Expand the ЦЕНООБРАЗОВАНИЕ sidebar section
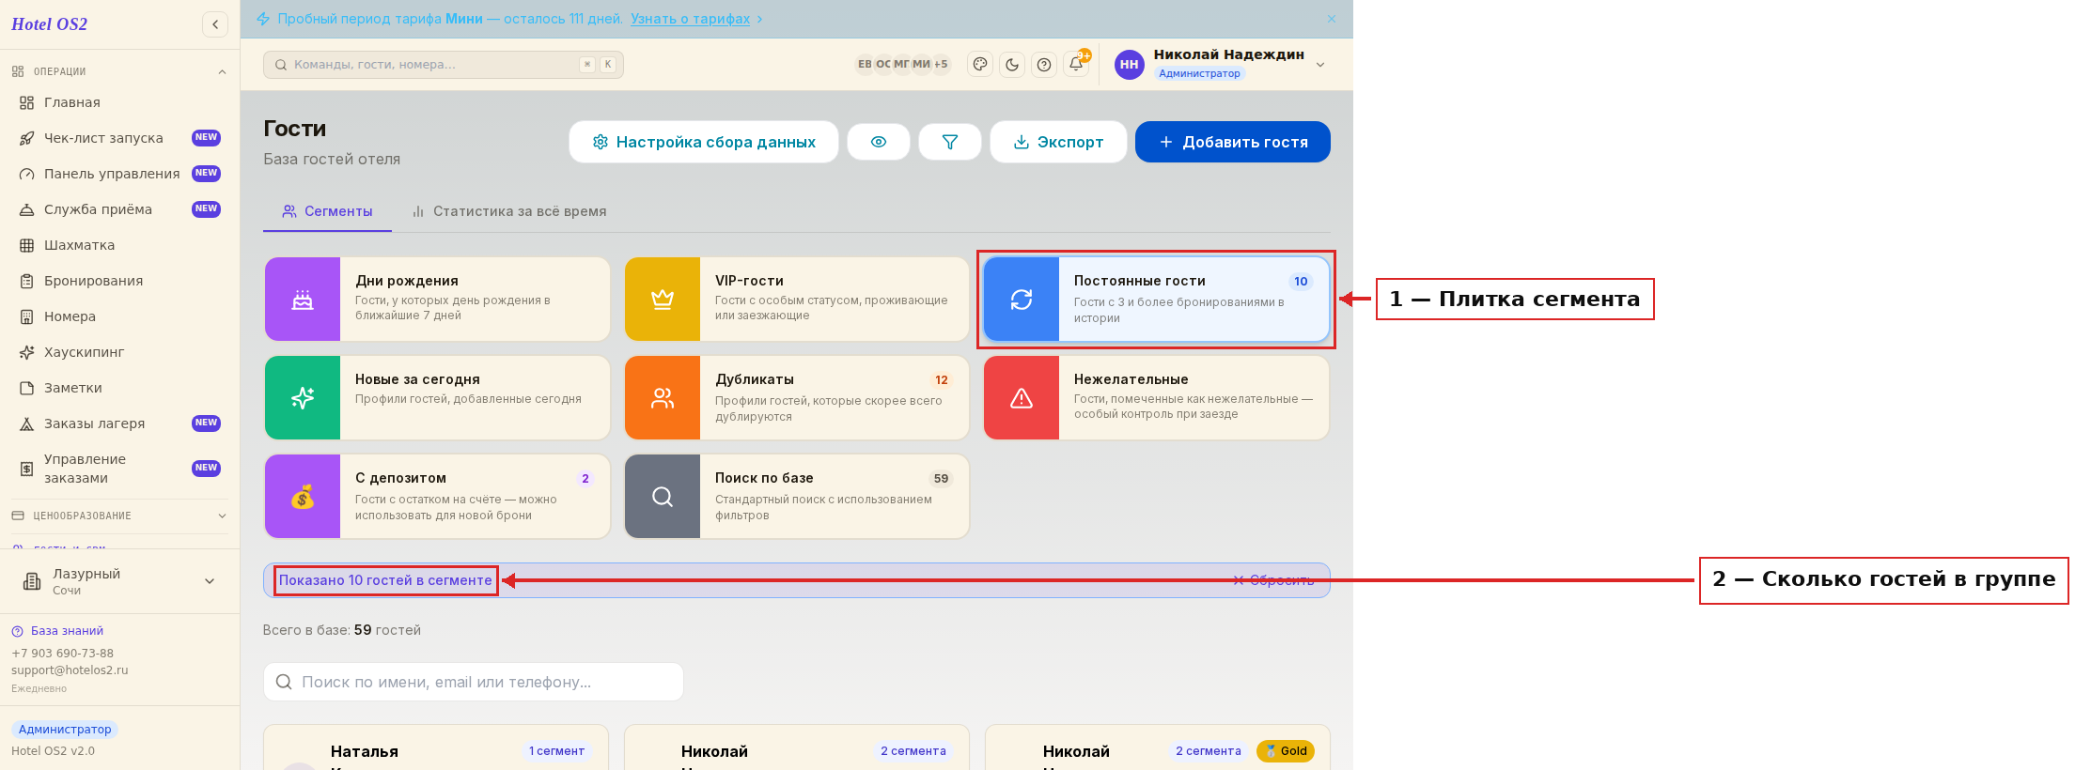Viewport: 2091px width, 770px height. [x=119, y=516]
